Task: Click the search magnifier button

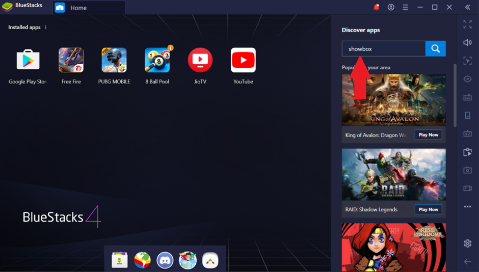Action: (435, 49)
